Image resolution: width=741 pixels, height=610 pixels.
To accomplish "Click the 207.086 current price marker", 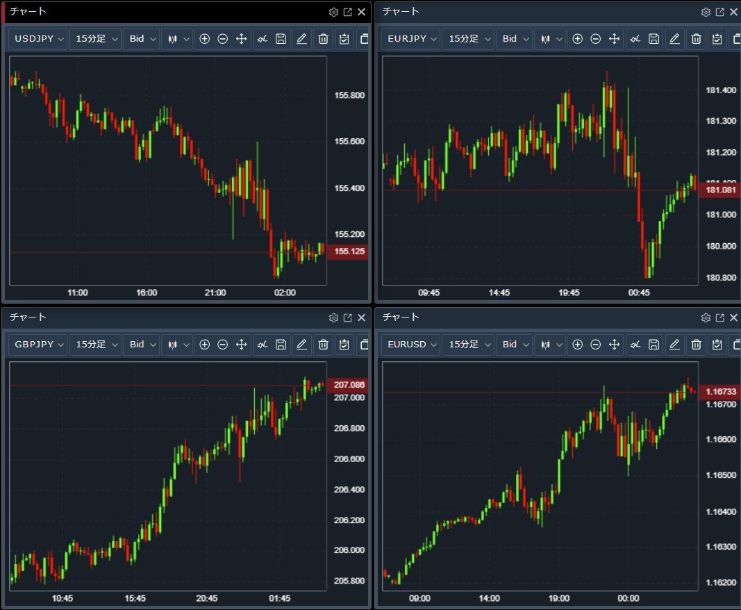I will [349, 385].
